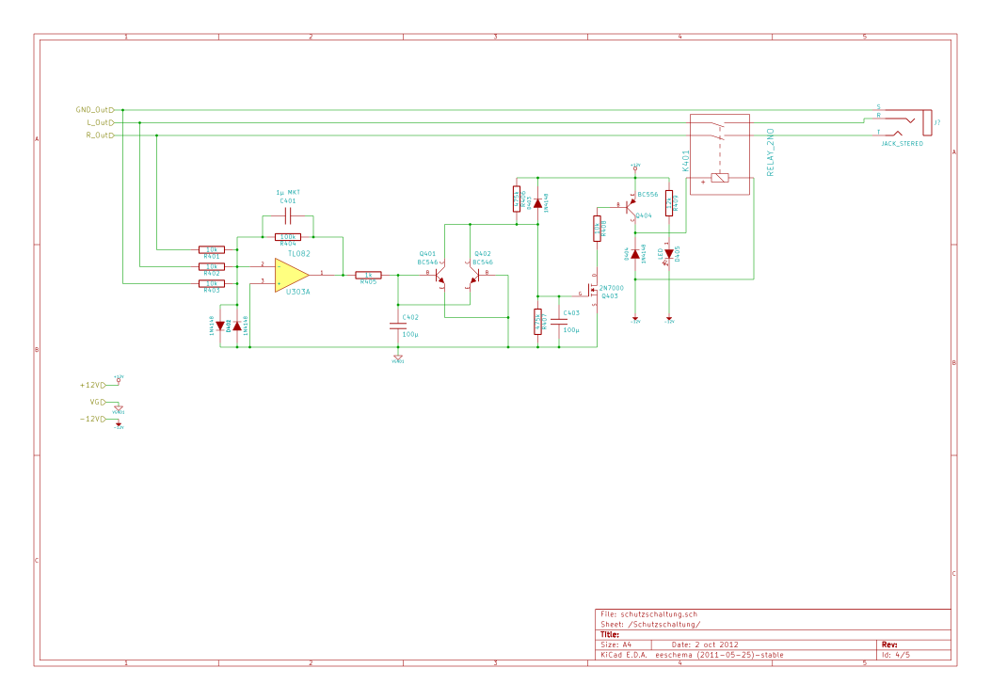Image resolution: width=991 pixels, height=700 pixels.
Task: Select resistor R406 (475k)
Action: point(517,199)
